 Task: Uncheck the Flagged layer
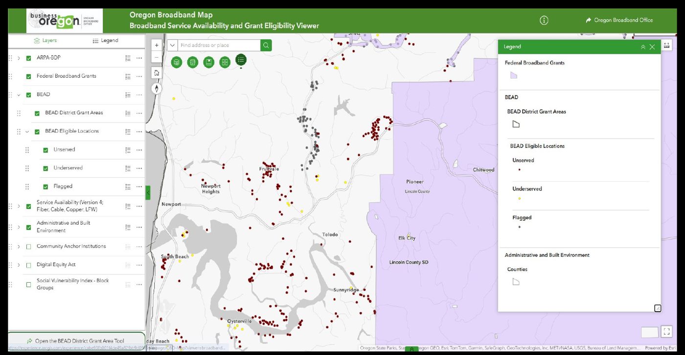pos(46,187)
